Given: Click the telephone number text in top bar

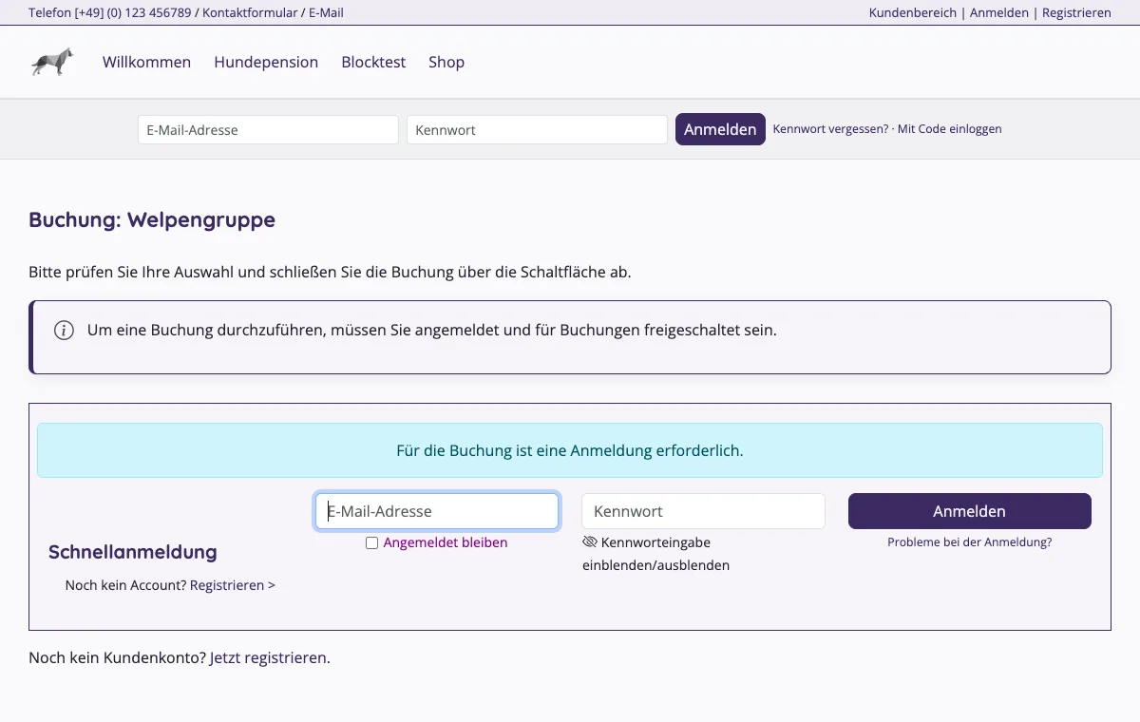Looking at the screenshot, I should pyautogui.click(x=110, y=13).
